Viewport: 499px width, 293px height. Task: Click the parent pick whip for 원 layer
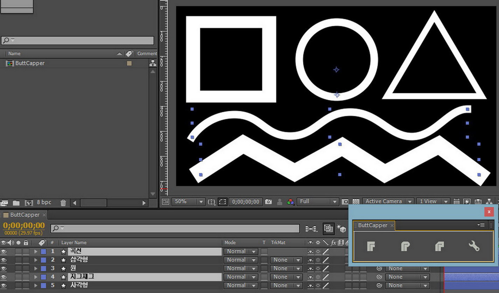[379, 269]
